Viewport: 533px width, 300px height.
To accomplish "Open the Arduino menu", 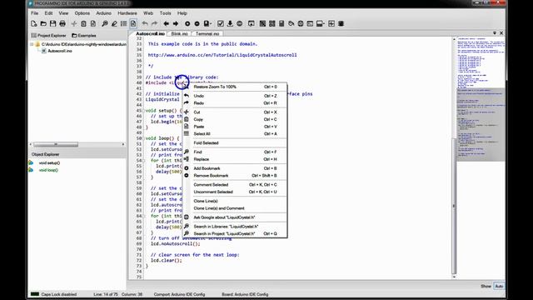I will tap(103, 13).
